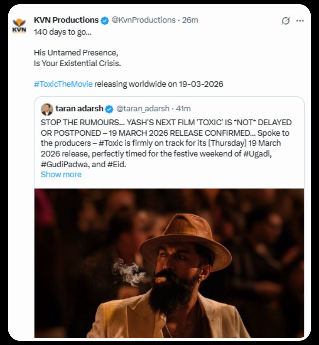Visit the @KvnProductions handle link
This screenshot has height=345, width=319.
(x=143, y=20)
